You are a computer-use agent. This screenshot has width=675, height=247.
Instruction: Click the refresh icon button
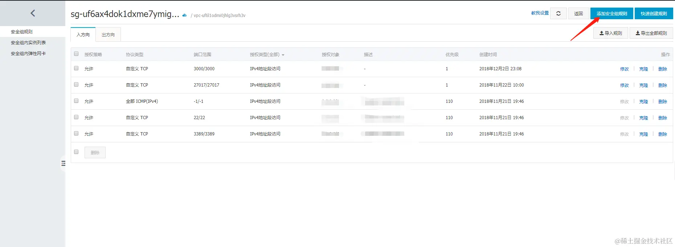[x=559, y=13]
